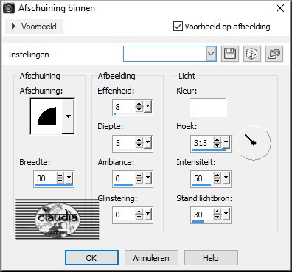This screenshot has height=272, width=292.
Task: Click the camera app icon in title bar
Action: coord(9,8)
